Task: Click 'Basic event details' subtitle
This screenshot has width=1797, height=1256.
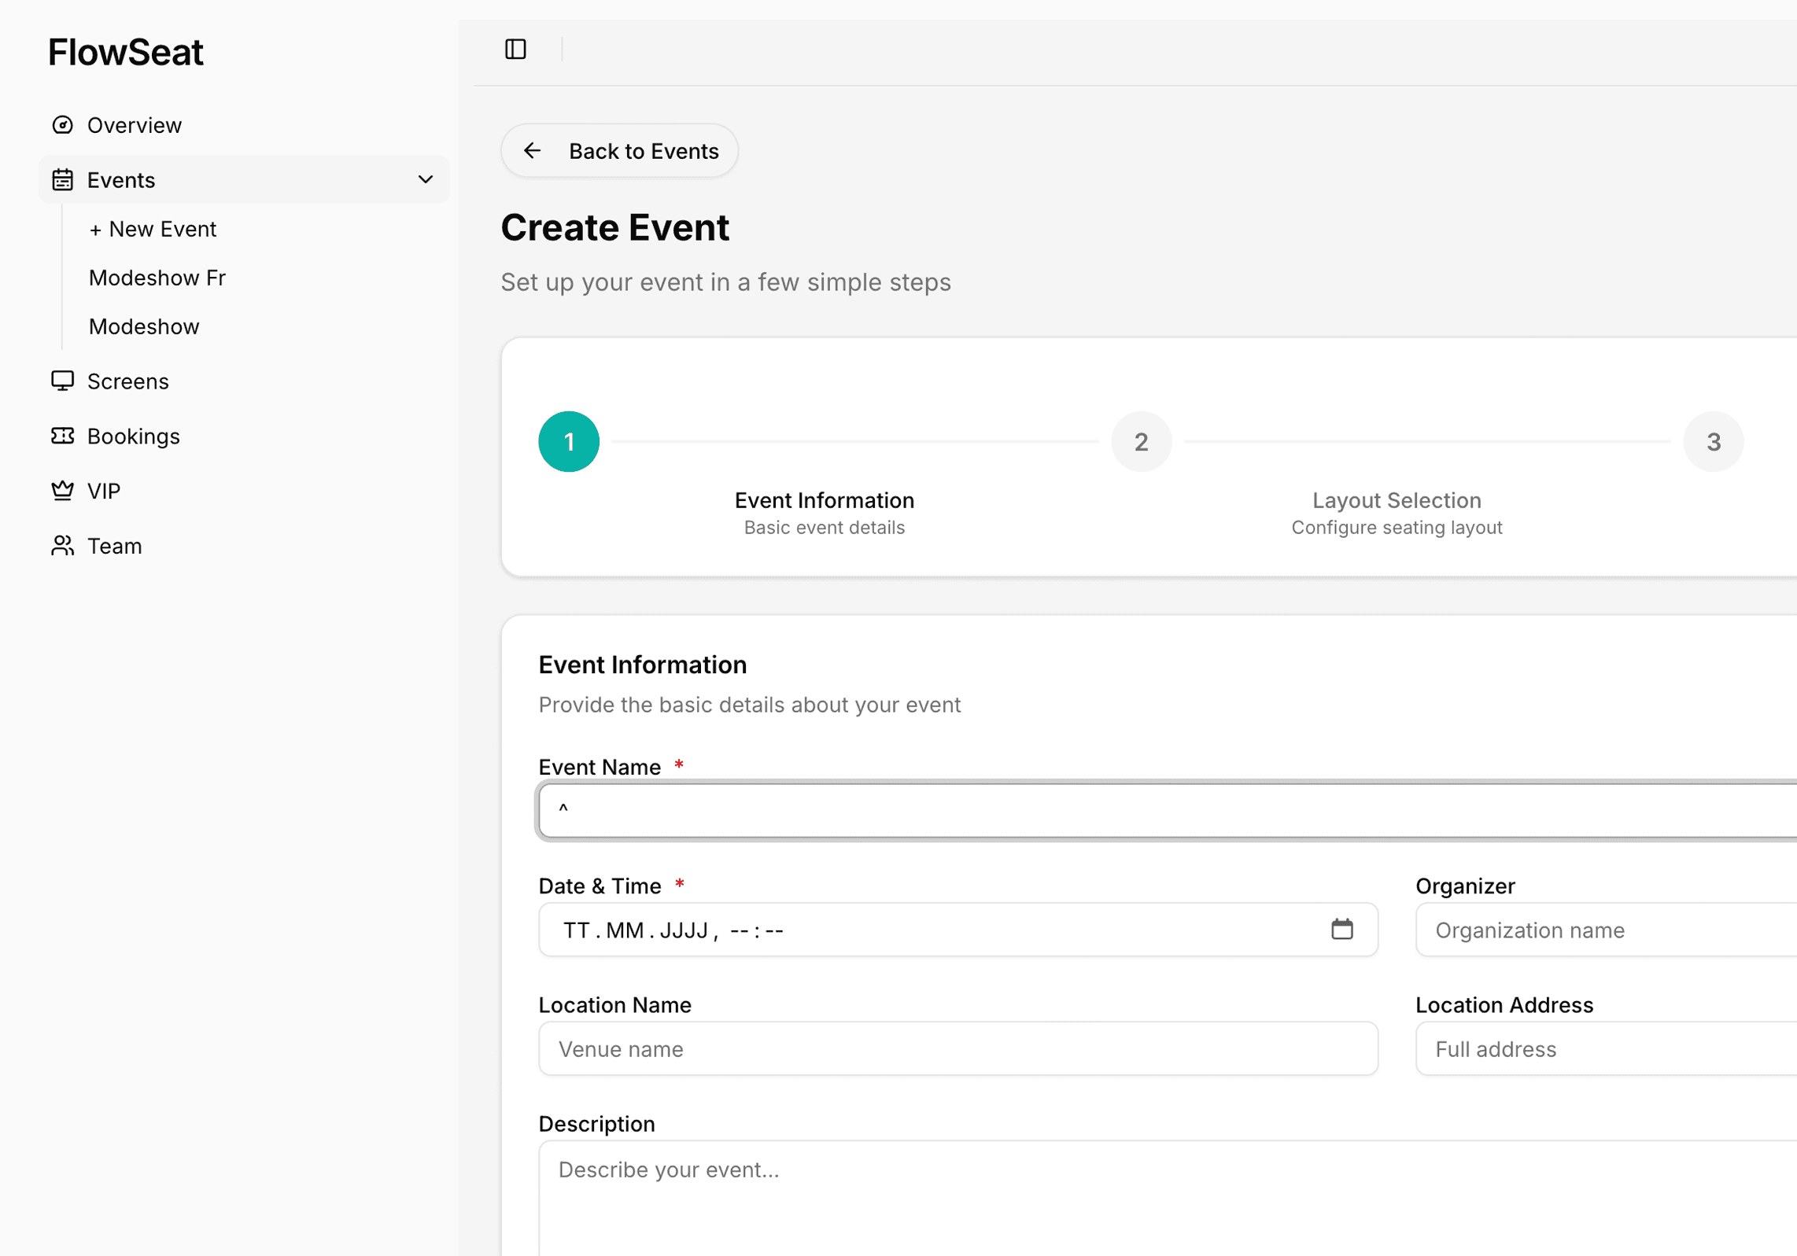Action: point(824,527)
